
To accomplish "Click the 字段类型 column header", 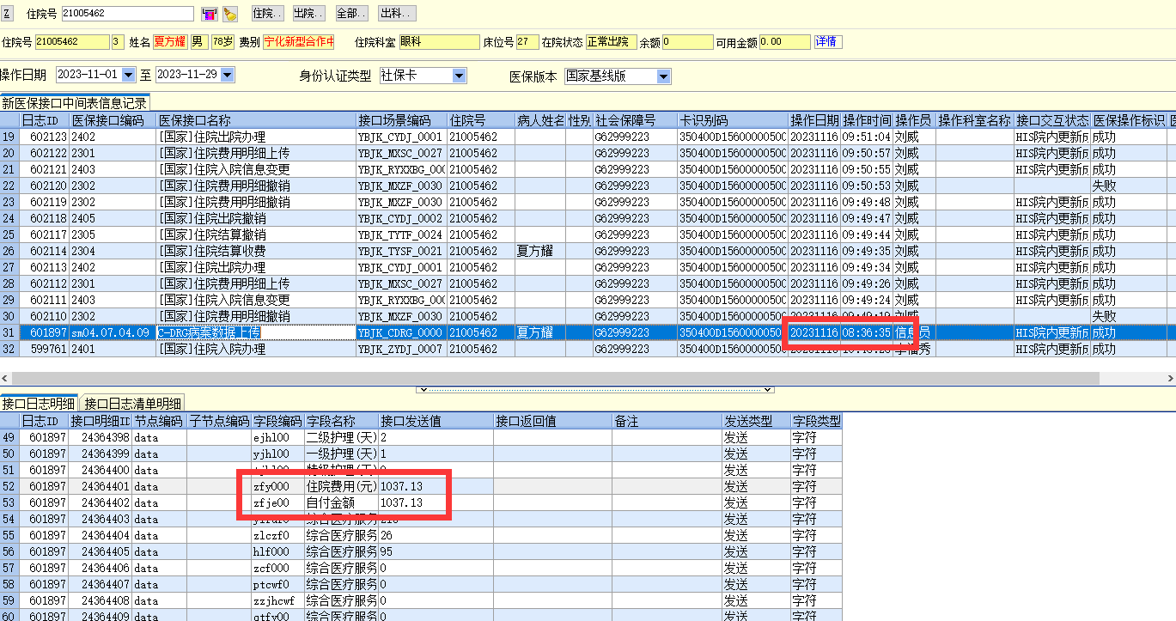I will click(816, 421).
